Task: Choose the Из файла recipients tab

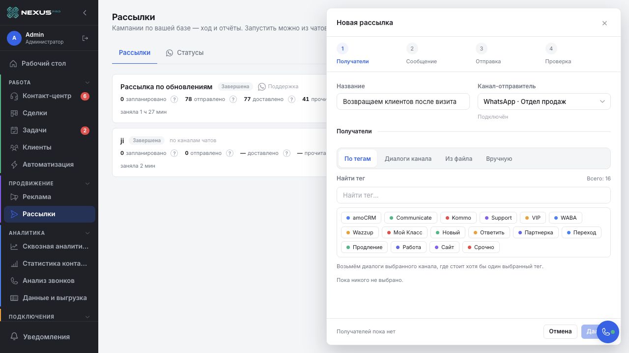Action: (458, 159)
